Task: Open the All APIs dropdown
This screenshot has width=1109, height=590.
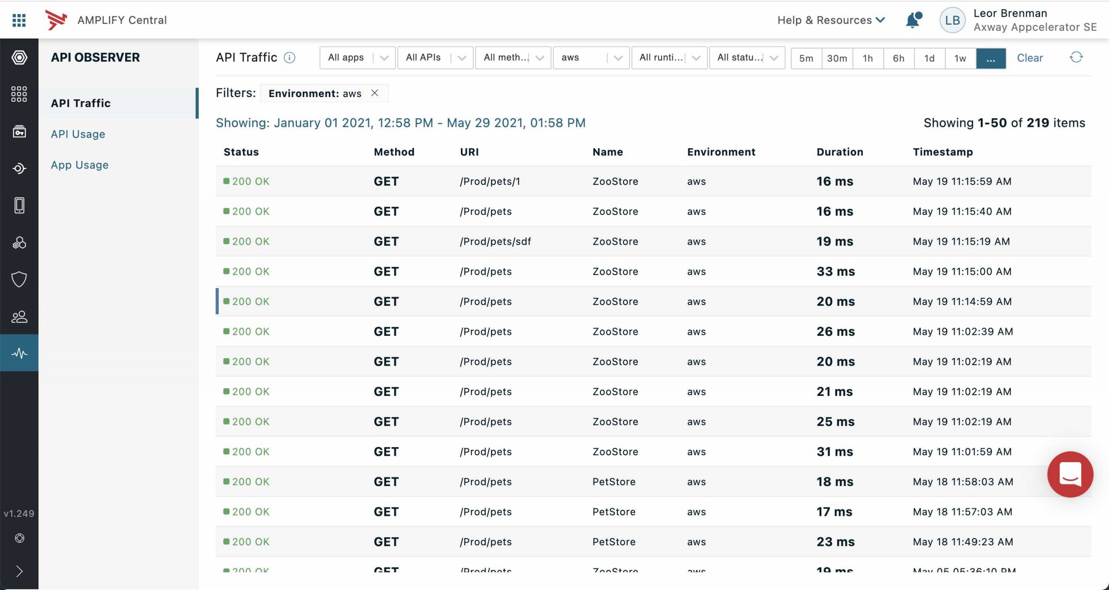Action: (x=435, y=58)
